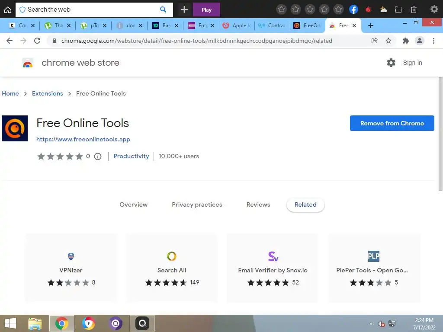Switch to Privacy practices tab
This screenshot has width=443, height=332.
(197, 204)
